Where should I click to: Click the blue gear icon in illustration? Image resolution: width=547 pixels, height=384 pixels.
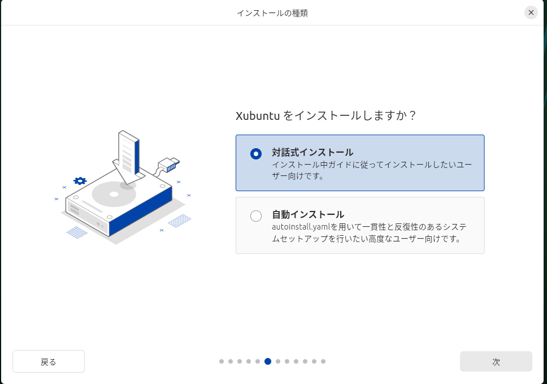click(80, 180)
